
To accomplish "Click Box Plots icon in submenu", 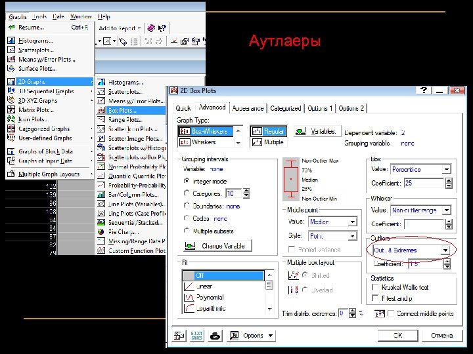I will pyautogui.click(x=101, y=111).
